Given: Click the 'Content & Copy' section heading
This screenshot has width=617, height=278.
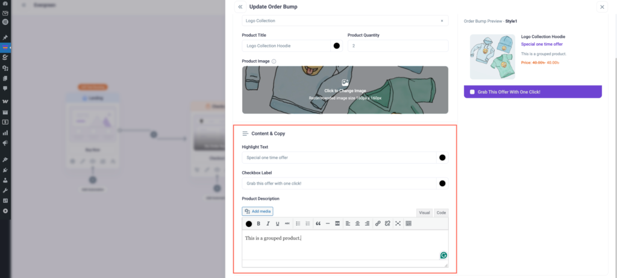Looking at the screenshot, I should 268,134.
